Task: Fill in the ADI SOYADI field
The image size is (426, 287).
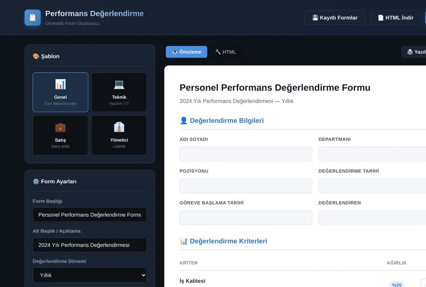Action: [246, 154]
